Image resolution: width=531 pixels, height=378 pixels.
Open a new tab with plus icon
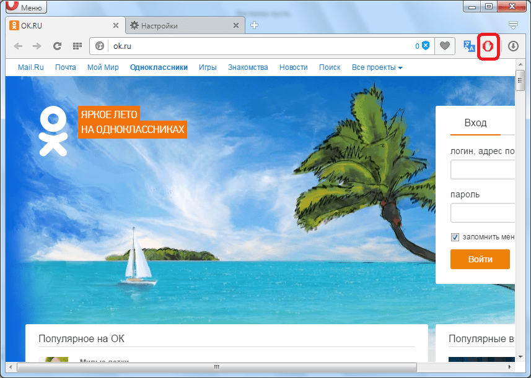254,25
